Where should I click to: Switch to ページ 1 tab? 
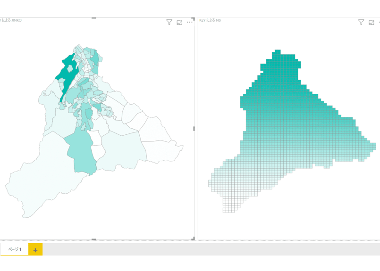(15, 249)
